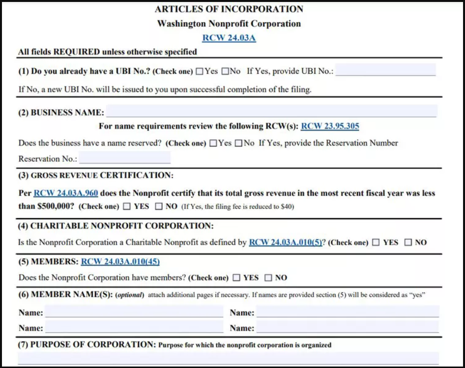Click '(If Yes, the filing fee is reduced to $40)' note

[x=238, y=207]
